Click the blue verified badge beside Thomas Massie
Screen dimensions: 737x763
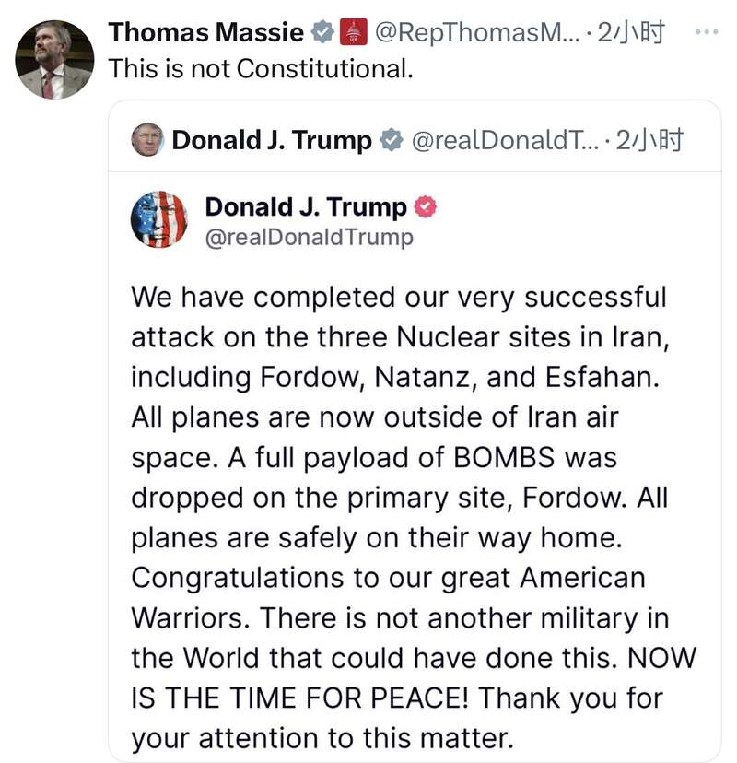pos(322,33)
